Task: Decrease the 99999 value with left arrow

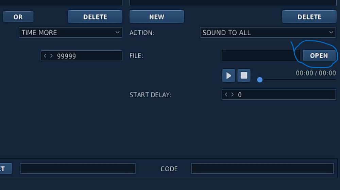Action: click(45, 56)
